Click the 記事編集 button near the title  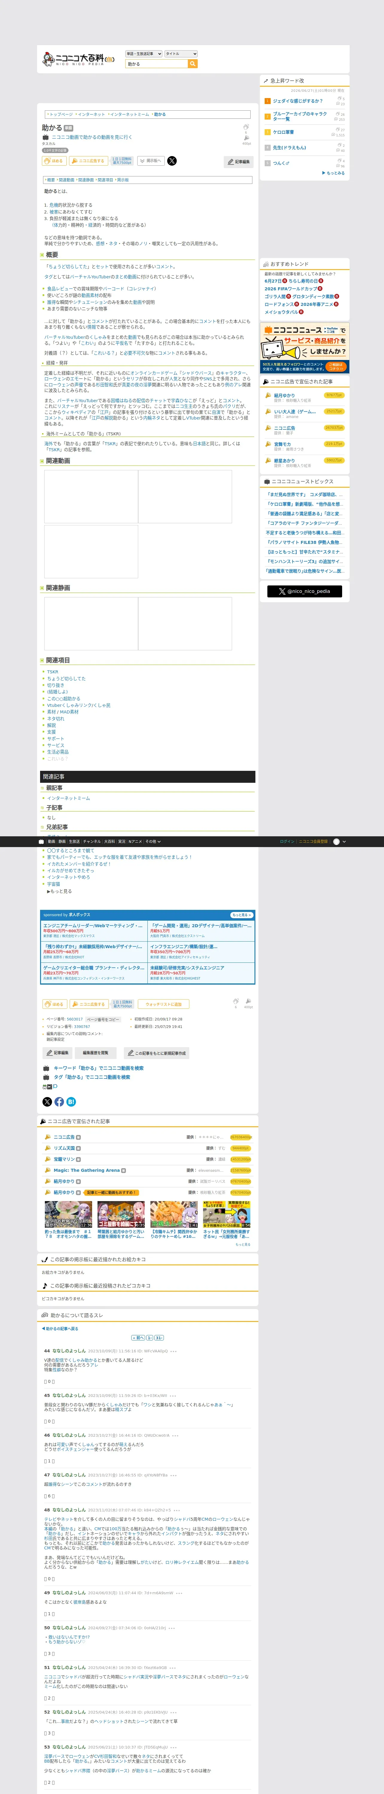point(238,161)
